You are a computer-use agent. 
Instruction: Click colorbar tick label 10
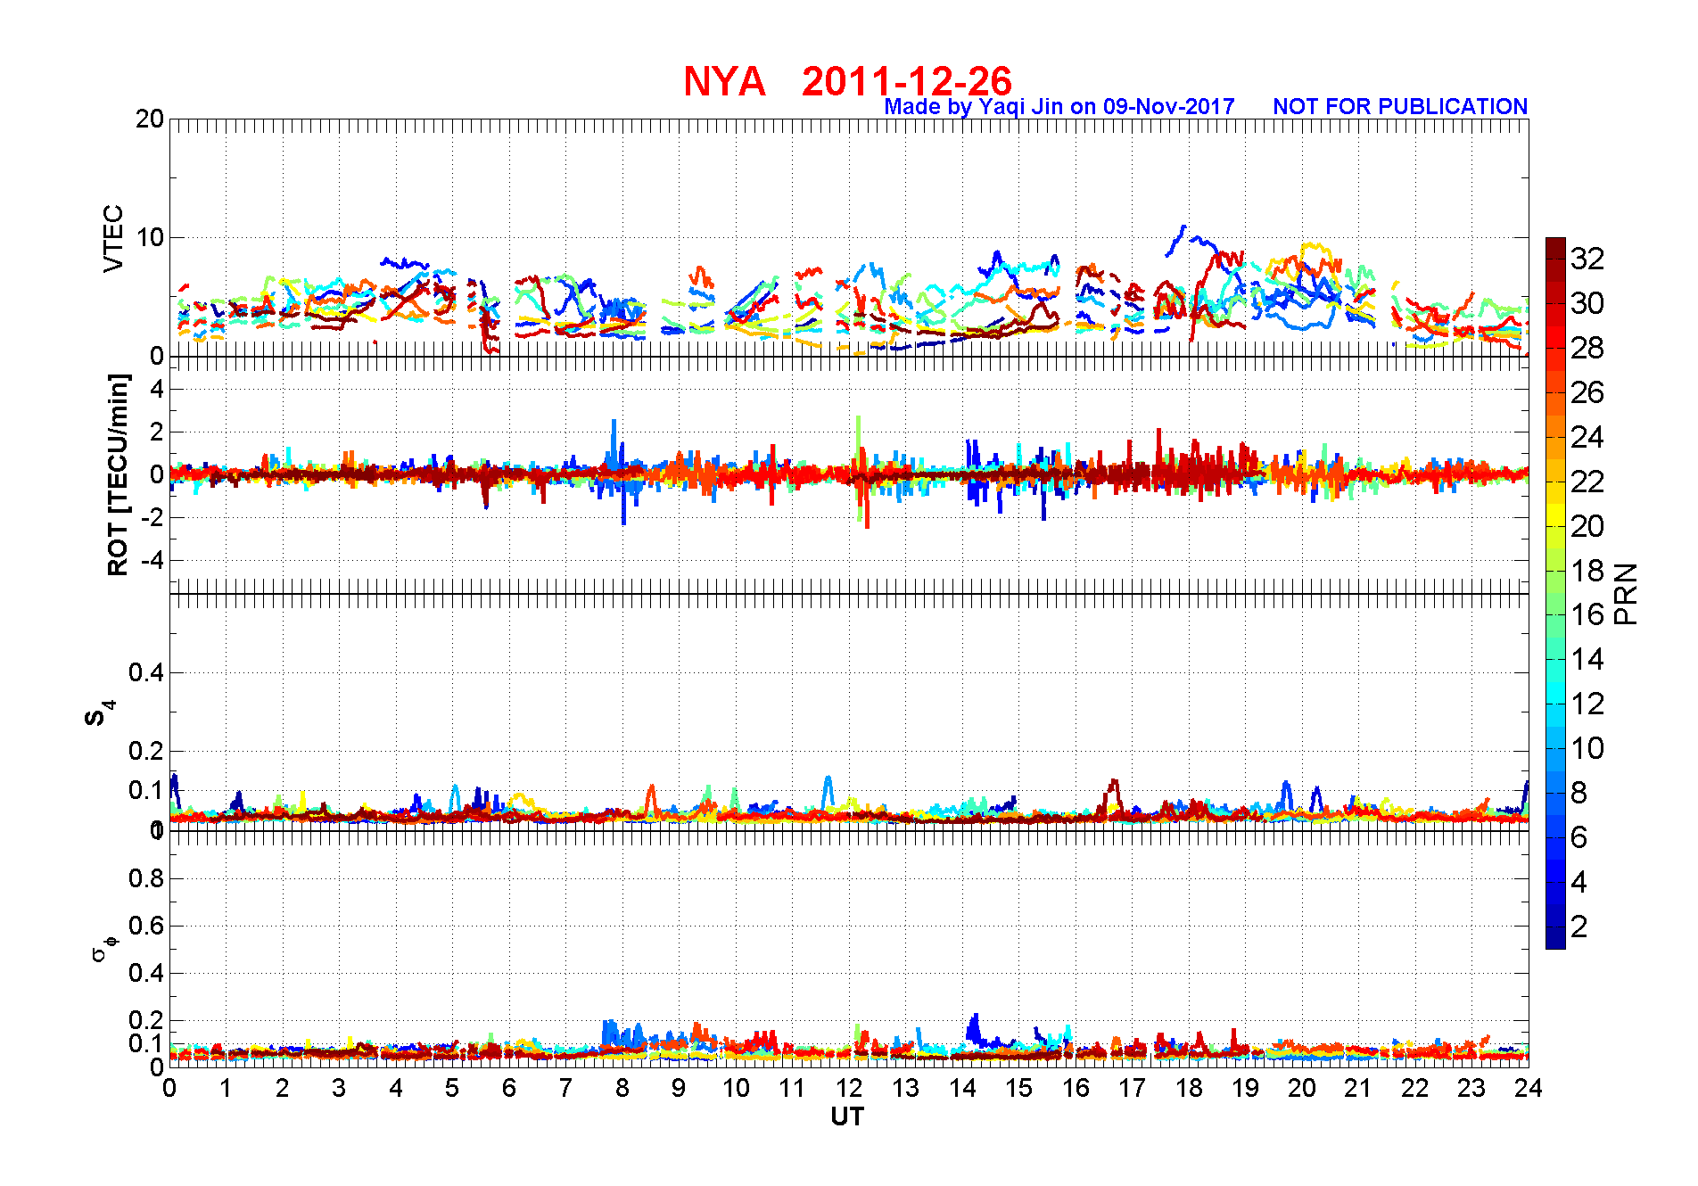(1587, 748)
